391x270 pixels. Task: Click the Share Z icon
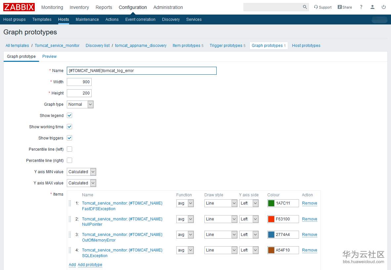tap(340, 7)
